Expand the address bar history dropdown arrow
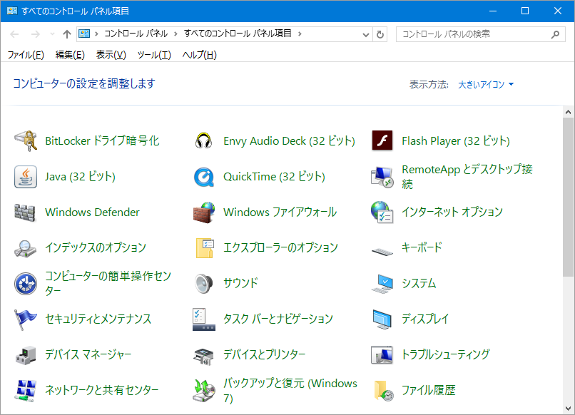This screenshot has width=575, height=415. (367, 34)
